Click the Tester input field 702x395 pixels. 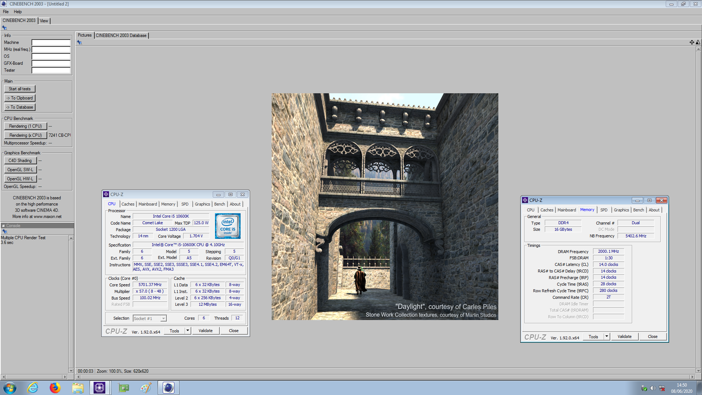click(x=51, y=70)
